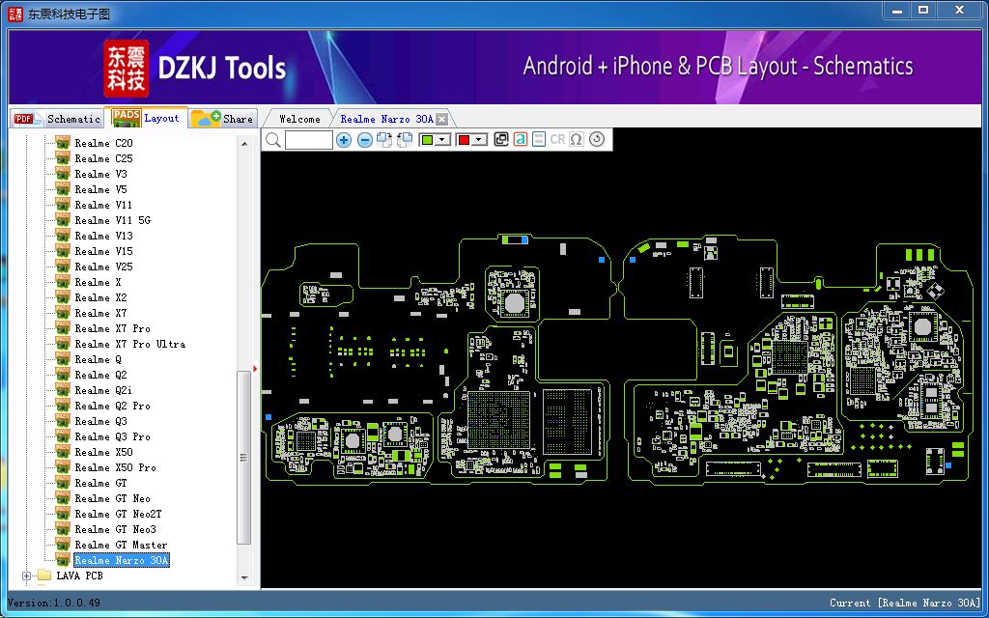Click the green color swatch
The width and height of the screenshot is (989, 618).
tap(427, 140)
